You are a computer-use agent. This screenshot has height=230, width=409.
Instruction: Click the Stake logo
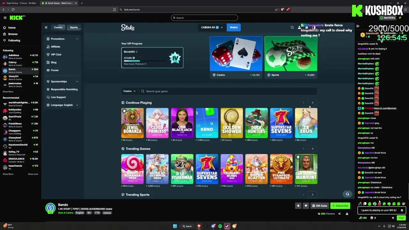[128, 27]
